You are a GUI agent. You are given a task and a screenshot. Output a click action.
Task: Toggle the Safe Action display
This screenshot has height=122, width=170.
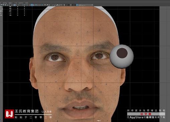(x=25, y=5)
